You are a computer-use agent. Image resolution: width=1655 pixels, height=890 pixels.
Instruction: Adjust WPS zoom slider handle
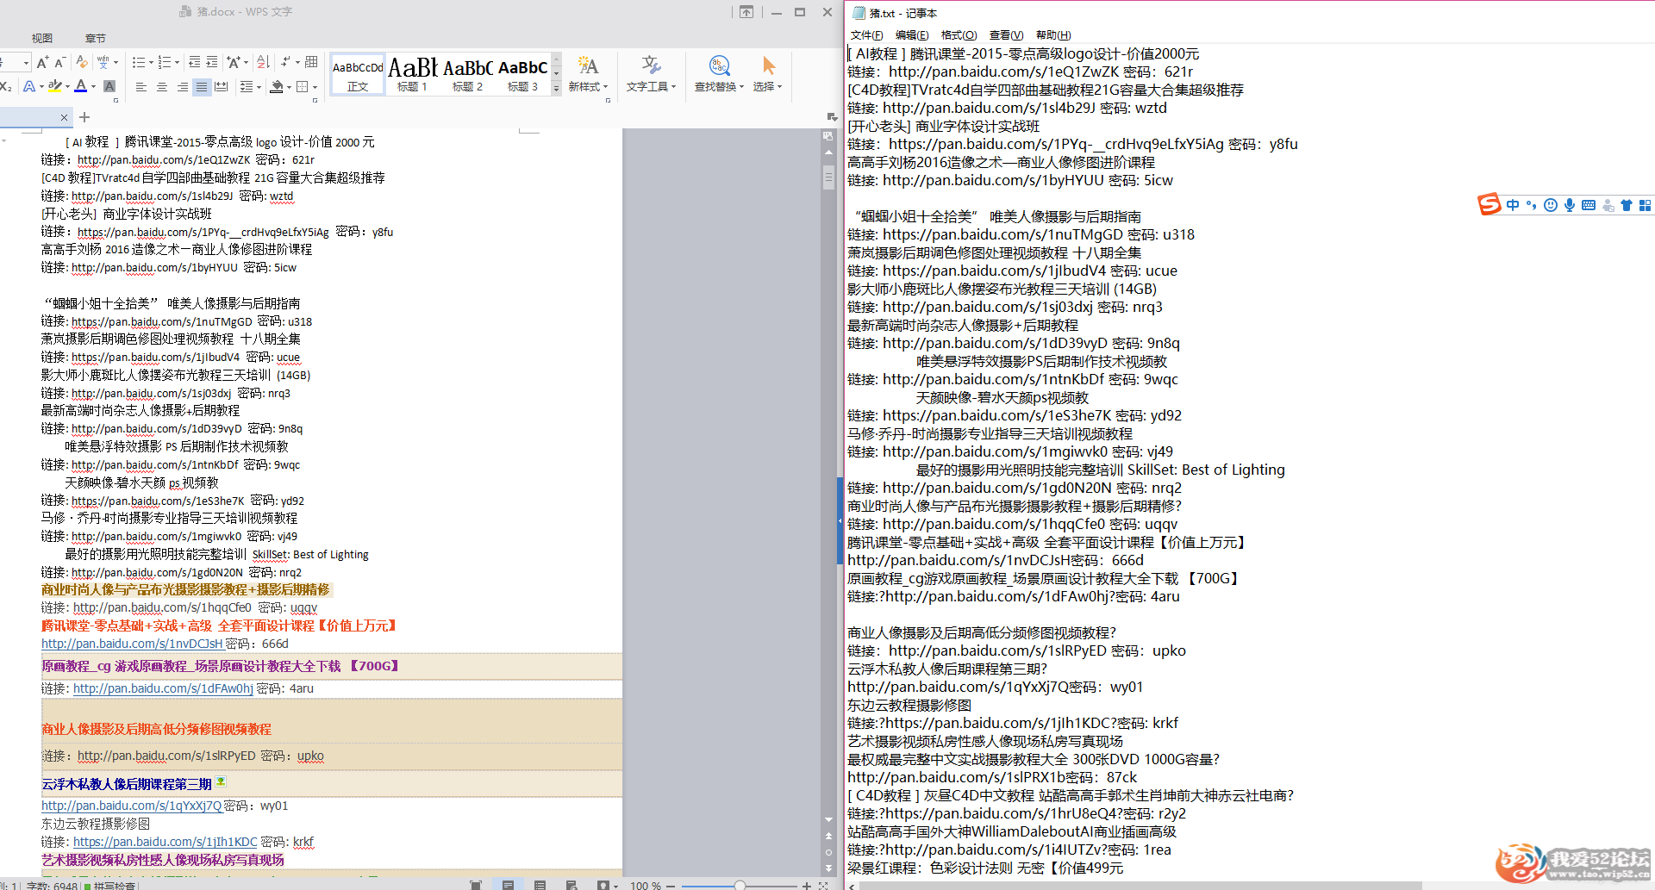pyautogui.click(x=740, y=885)
